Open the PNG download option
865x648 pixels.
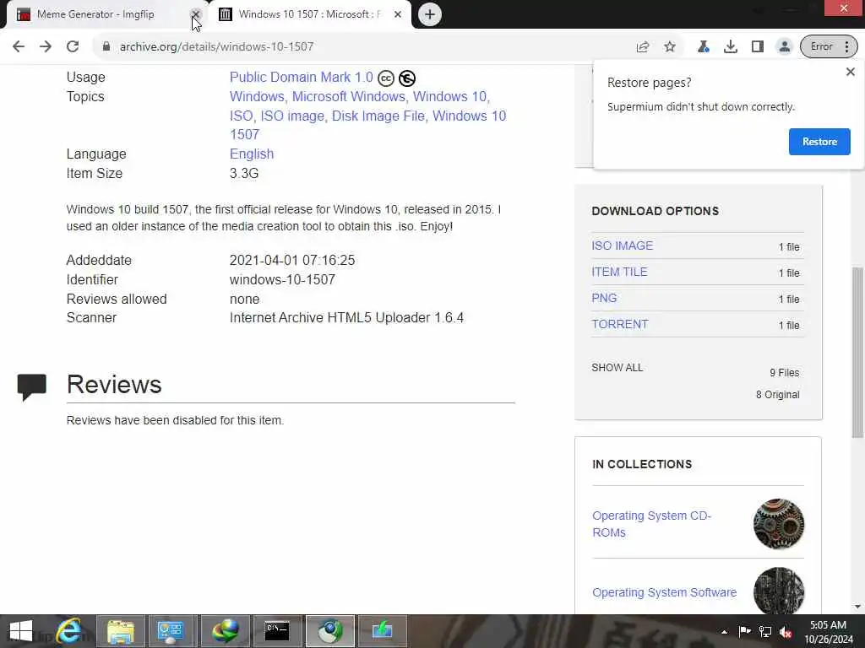pos(604,298)
